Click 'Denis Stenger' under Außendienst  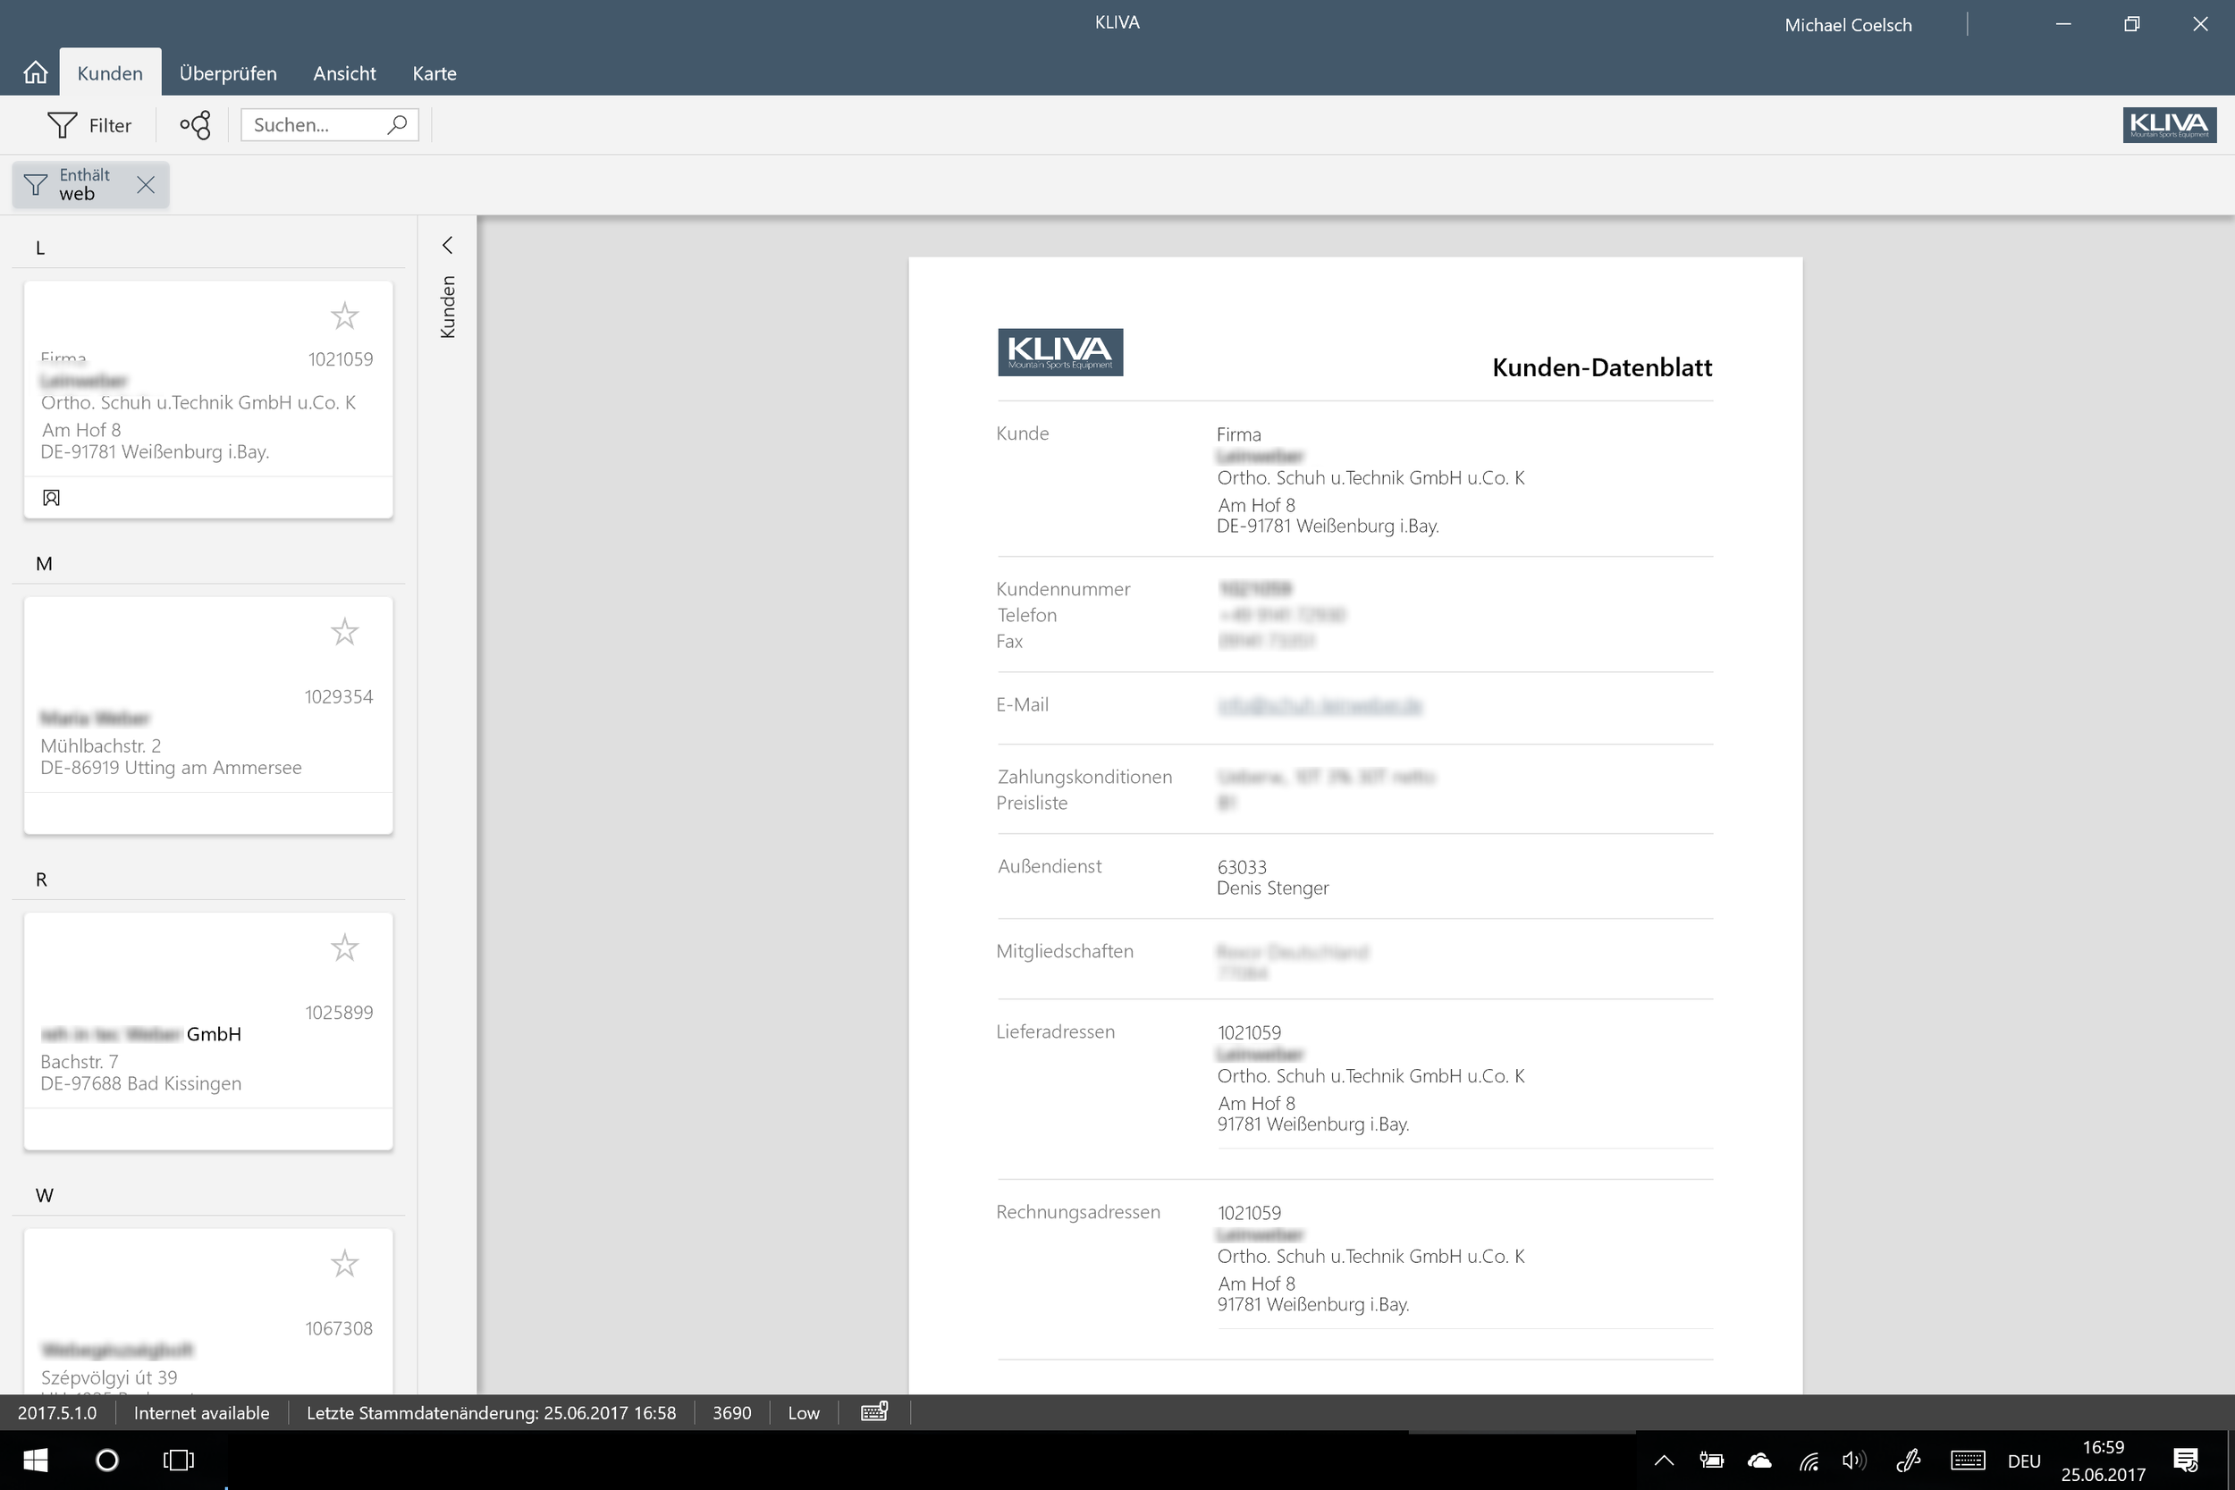1272,888
